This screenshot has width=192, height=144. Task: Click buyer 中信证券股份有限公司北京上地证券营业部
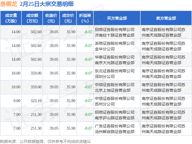point(115,87)
